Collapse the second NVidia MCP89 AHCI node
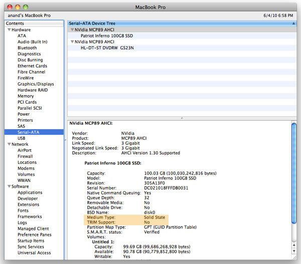The width and height of the screenshot is (301, 264). point(72,42)
